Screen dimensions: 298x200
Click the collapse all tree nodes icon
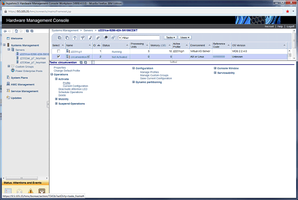[x=32, y=31]
